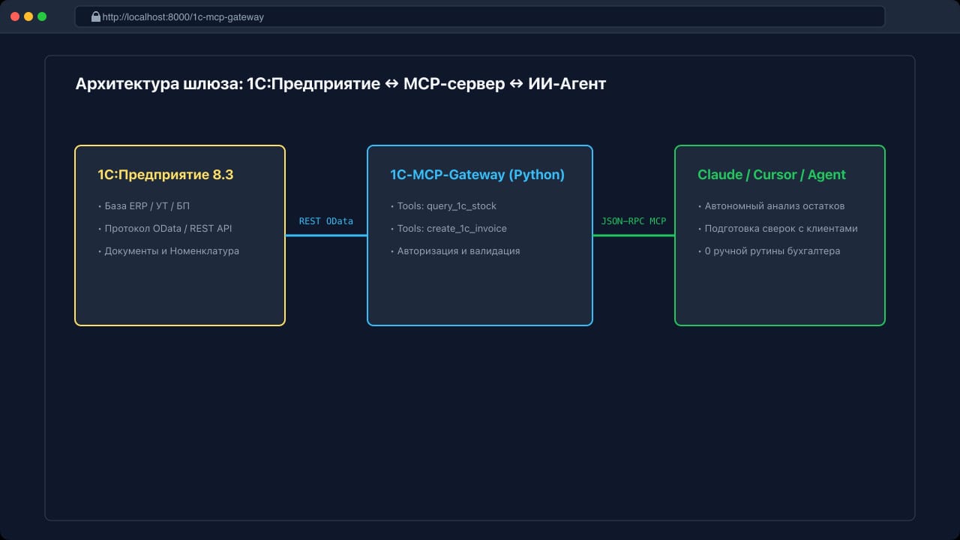Screen dimensions: 960x540
Task: Click 'Tools: create_1c_invoice' bullet
Action: [448, 228]
